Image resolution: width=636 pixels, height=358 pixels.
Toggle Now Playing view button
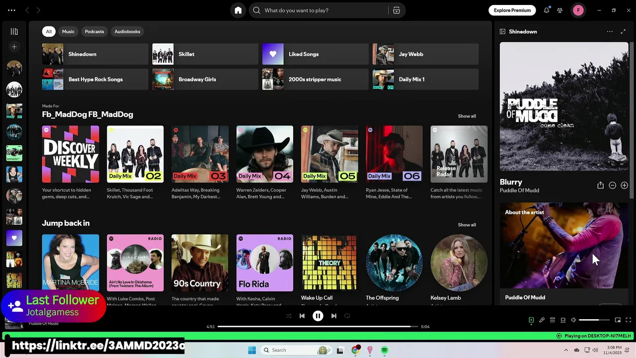(x=531, y=320)
